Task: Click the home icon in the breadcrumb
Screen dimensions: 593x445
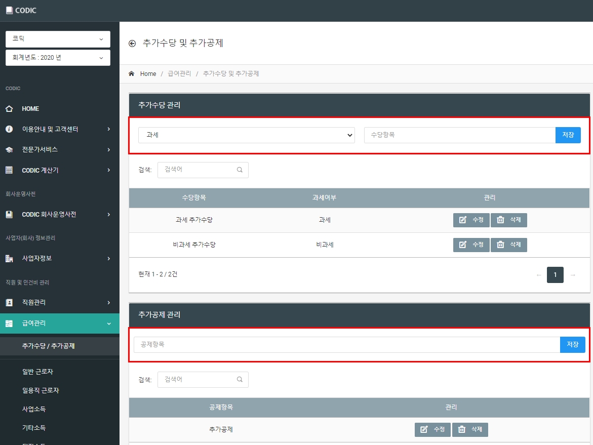Action: [x=131, y=74]
